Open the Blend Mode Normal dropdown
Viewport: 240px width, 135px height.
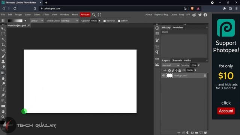[x=70, y=21]
